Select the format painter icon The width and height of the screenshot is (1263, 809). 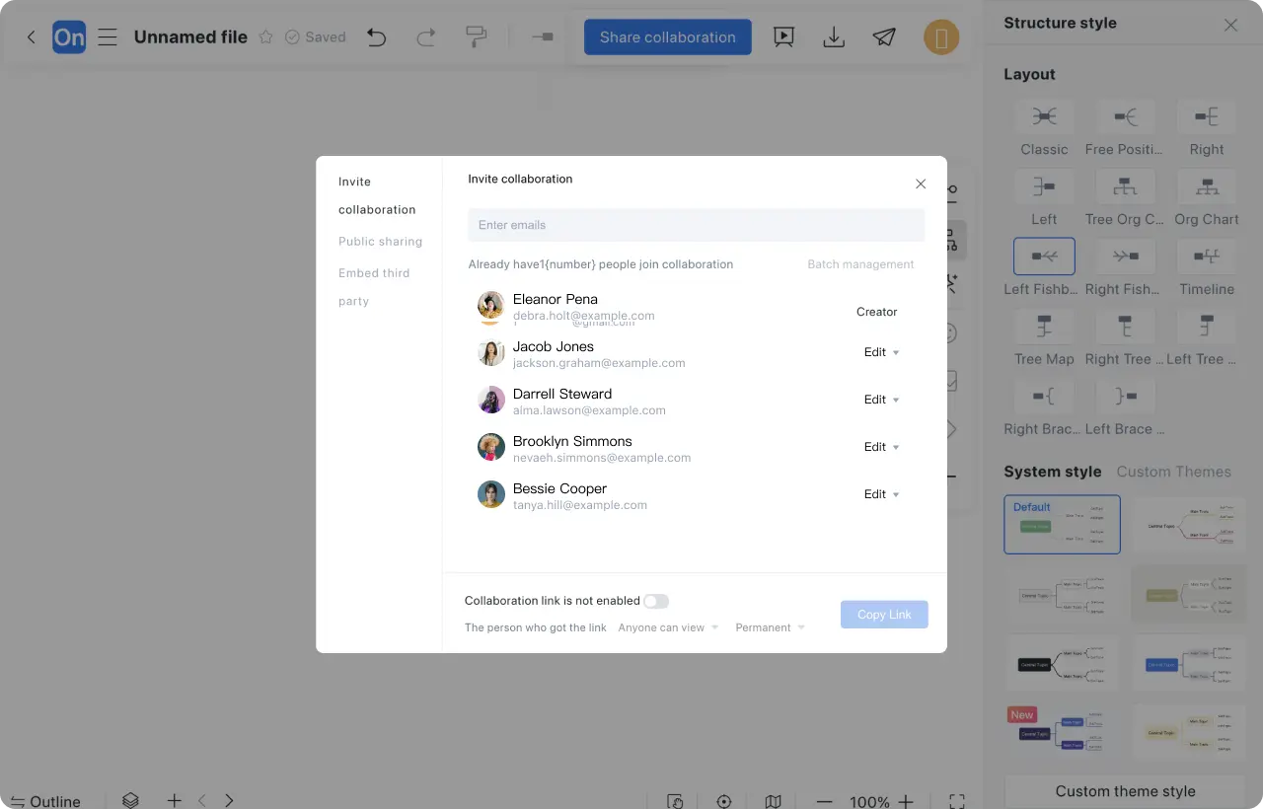click(476, 37)
